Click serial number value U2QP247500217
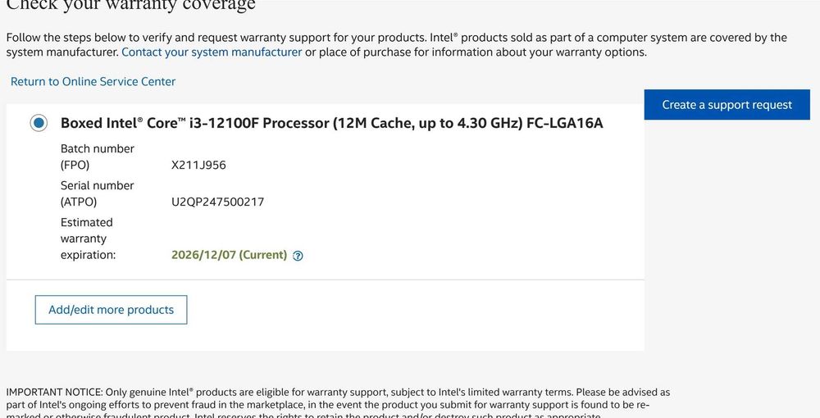The height and width of the screenshot is (418, 820). 217,202
